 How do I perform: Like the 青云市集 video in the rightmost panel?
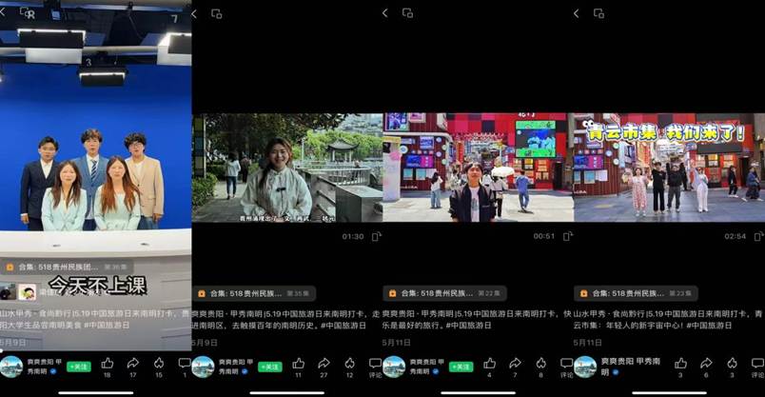pos(680,364)
